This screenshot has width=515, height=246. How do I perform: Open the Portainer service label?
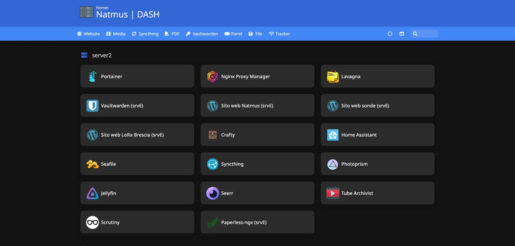[112, 77]
